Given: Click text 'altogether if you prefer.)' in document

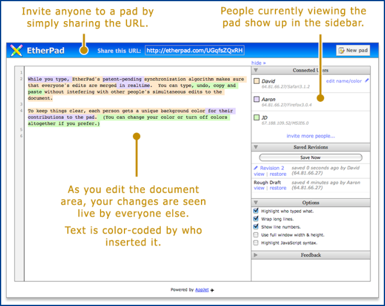Looking at the screenshot, I should pos(64,123).
